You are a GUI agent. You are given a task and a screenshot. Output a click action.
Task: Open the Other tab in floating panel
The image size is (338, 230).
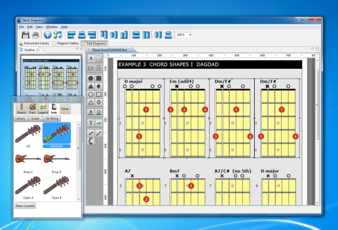[x=65, y=109]
